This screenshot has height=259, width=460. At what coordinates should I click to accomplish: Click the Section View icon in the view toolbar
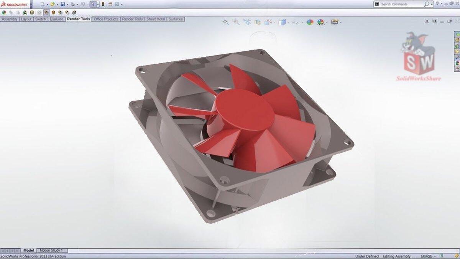(257, 22)
